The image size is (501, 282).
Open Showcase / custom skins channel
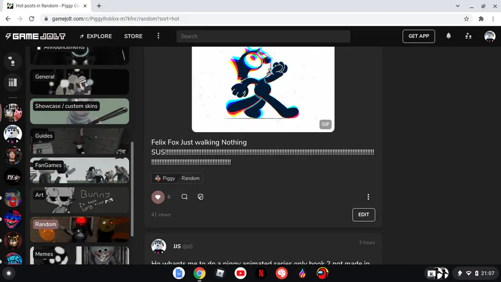pos(80,111)
